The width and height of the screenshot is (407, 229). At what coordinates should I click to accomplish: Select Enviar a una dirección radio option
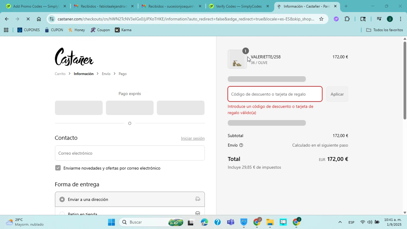coord(62,199)
